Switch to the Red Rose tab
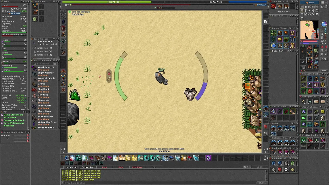This screenshot has height=185, width=329. click(137, 167)
